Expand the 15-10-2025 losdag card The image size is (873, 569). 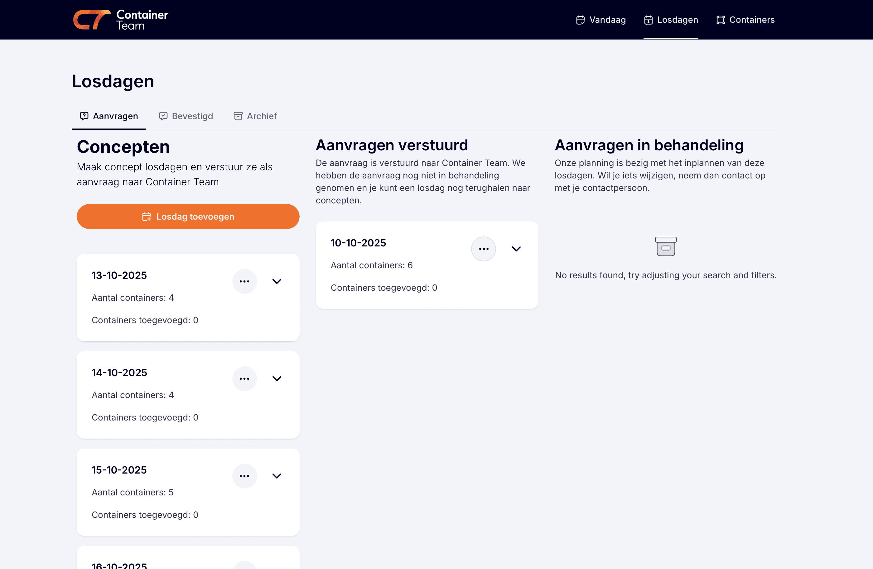pyautogui.click(x=277, y=476)
